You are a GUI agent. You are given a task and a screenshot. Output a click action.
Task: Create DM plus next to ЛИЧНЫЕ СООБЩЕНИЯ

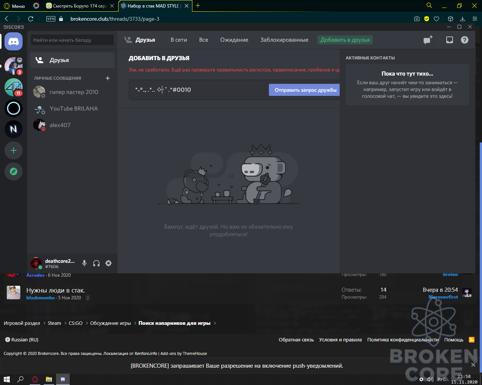108,78
